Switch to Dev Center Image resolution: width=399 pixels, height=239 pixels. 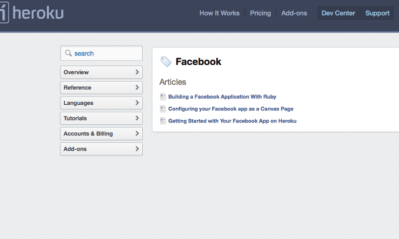(338, 13)
